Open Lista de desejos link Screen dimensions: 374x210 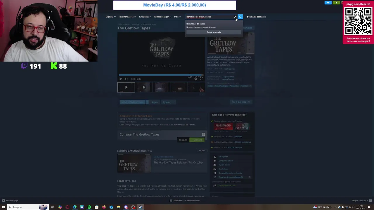256,17
